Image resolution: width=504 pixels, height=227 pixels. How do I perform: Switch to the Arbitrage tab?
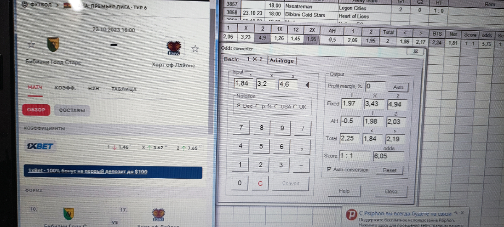click(282, 60)
